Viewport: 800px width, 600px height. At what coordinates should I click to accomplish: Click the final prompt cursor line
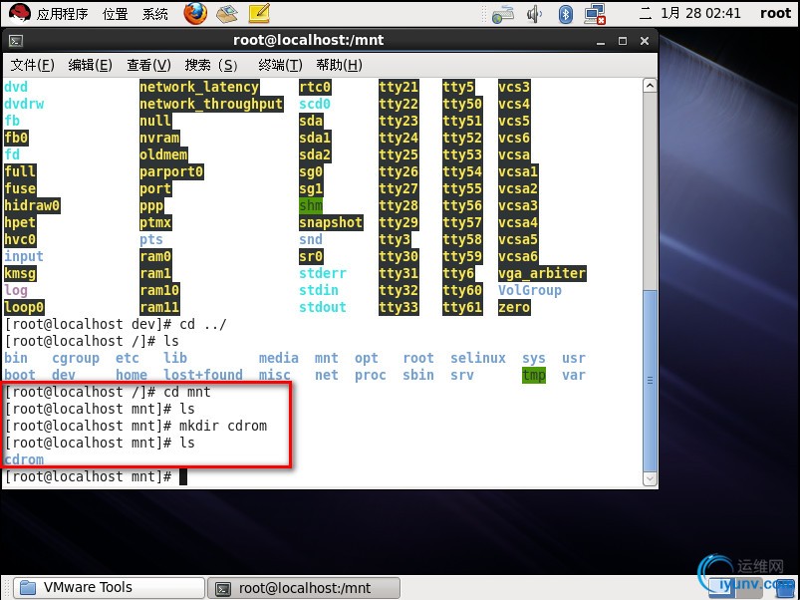pos(96,476)
